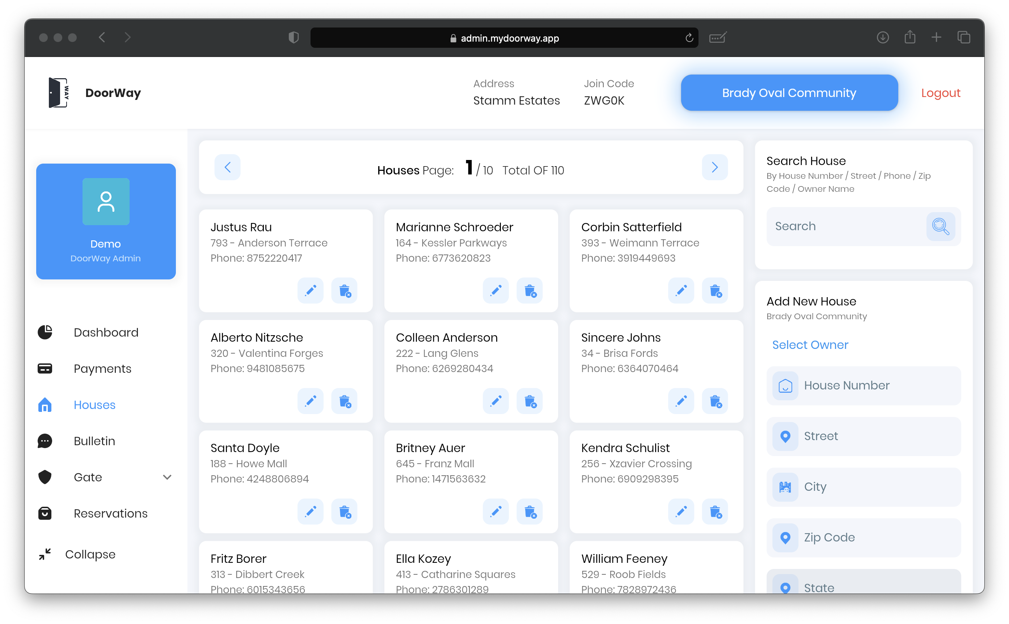Delete the Sincere Johns house entry
The height and width of the screenshot is (624, 1009).
(x=715, y=401)
